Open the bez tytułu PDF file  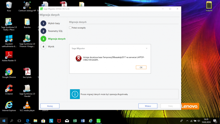point(27,73)
